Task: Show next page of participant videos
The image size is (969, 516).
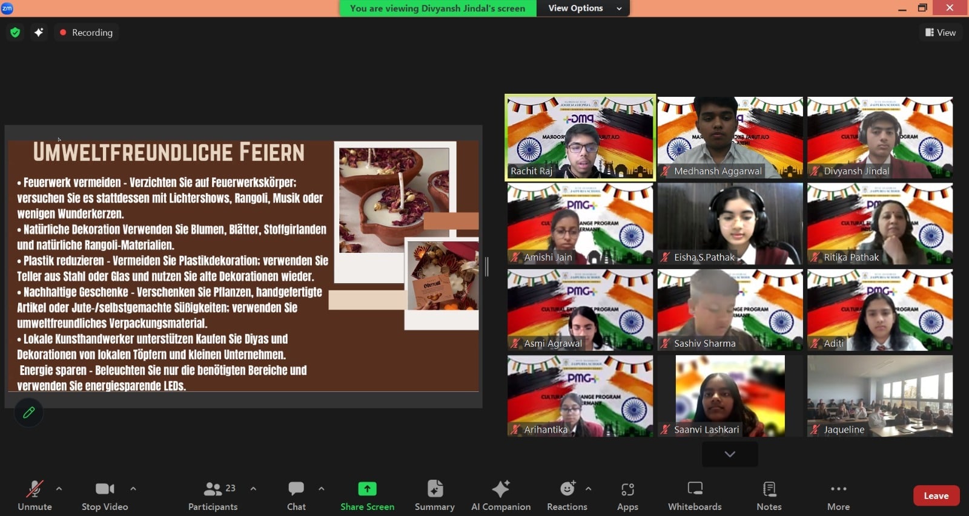Action: 730,454
